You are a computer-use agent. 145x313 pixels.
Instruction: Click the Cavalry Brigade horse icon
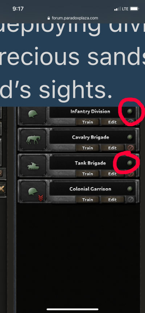tap(33, 140)
